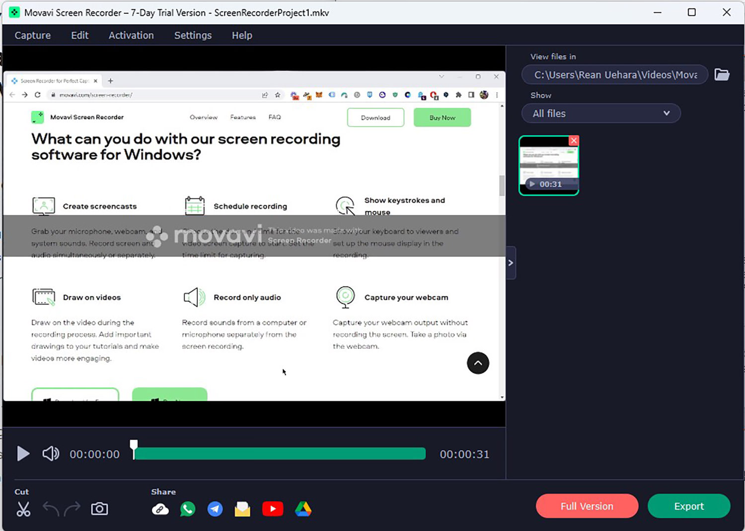Share to Telegram
This screenshot has width=745, height=531.
pos(215,509)
